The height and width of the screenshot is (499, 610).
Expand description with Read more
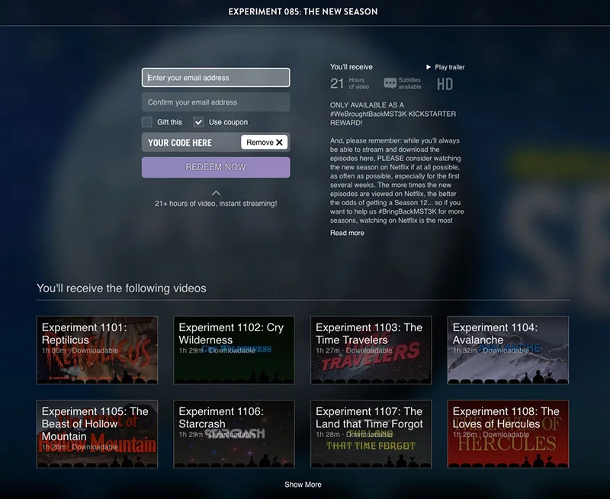coord(347,233)
